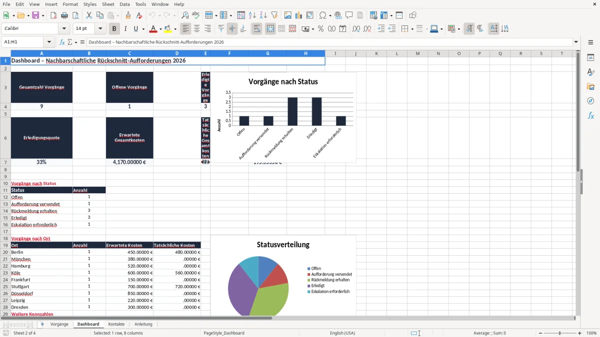Expand the Underline style dropdown arrow
This screenshot has width=600, height=337.
143,29
